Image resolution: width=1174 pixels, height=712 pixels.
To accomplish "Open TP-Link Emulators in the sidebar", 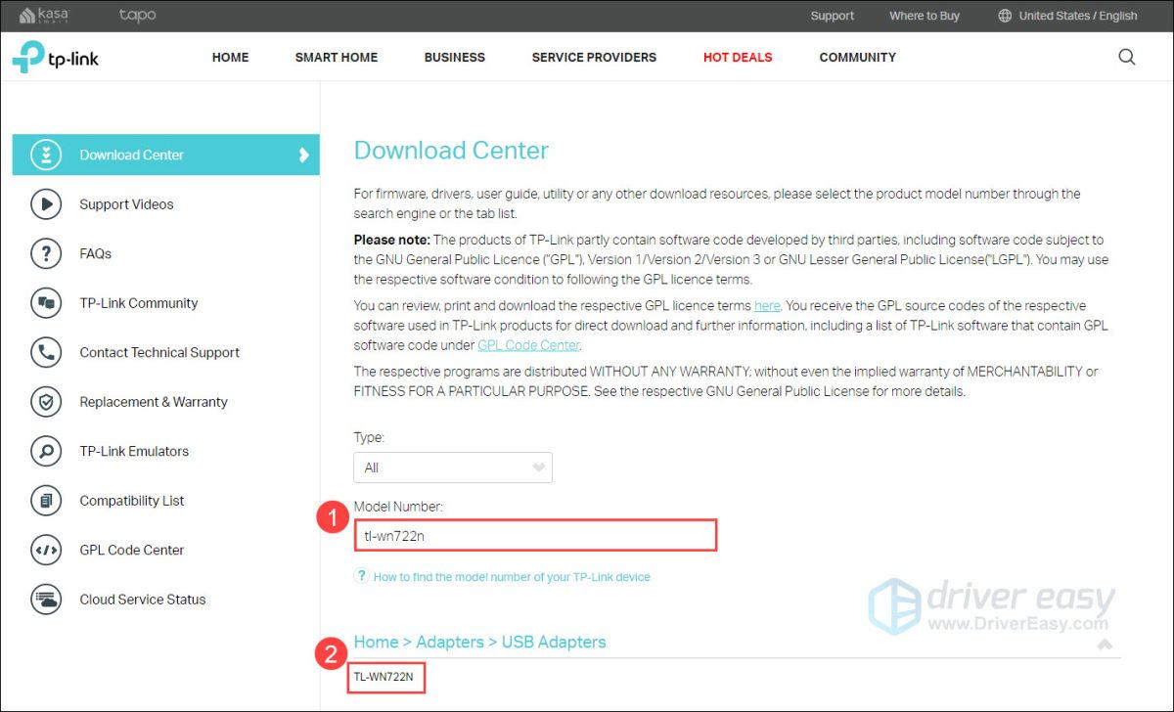I will pos(134,451).
